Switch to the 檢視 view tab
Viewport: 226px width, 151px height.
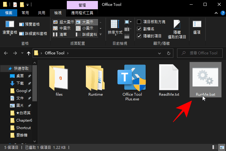[x=58, y=13]
